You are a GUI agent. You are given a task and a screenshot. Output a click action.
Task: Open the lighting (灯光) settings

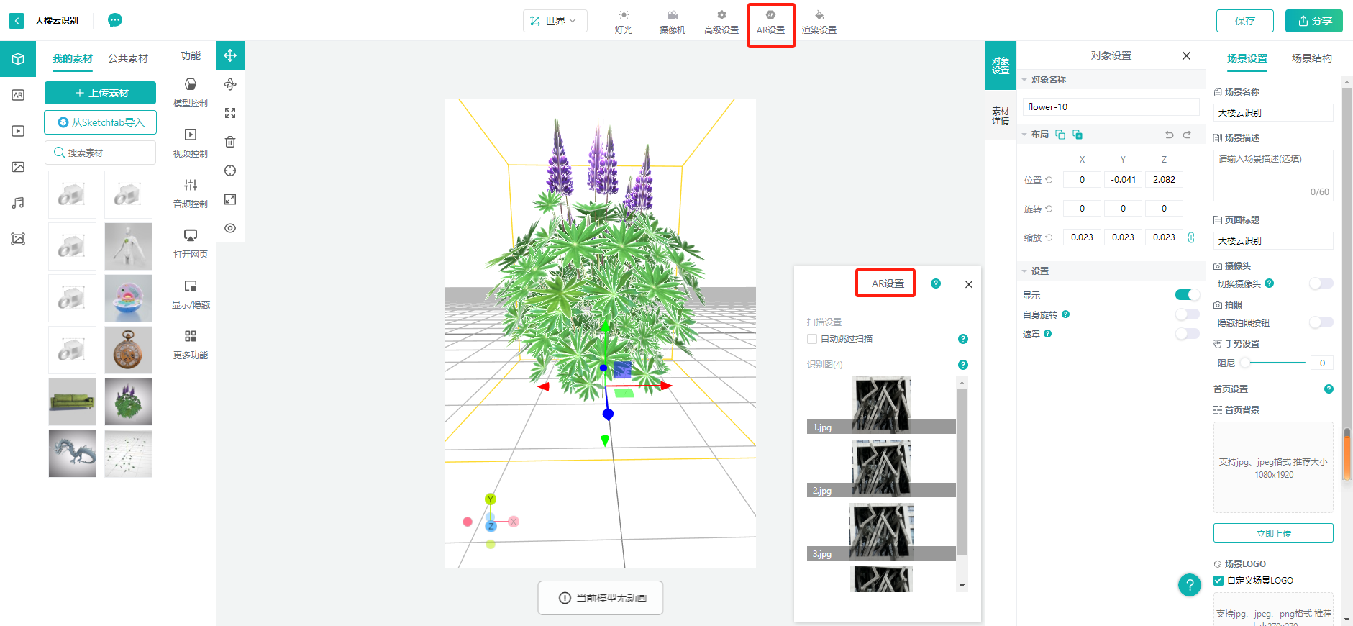624,22
